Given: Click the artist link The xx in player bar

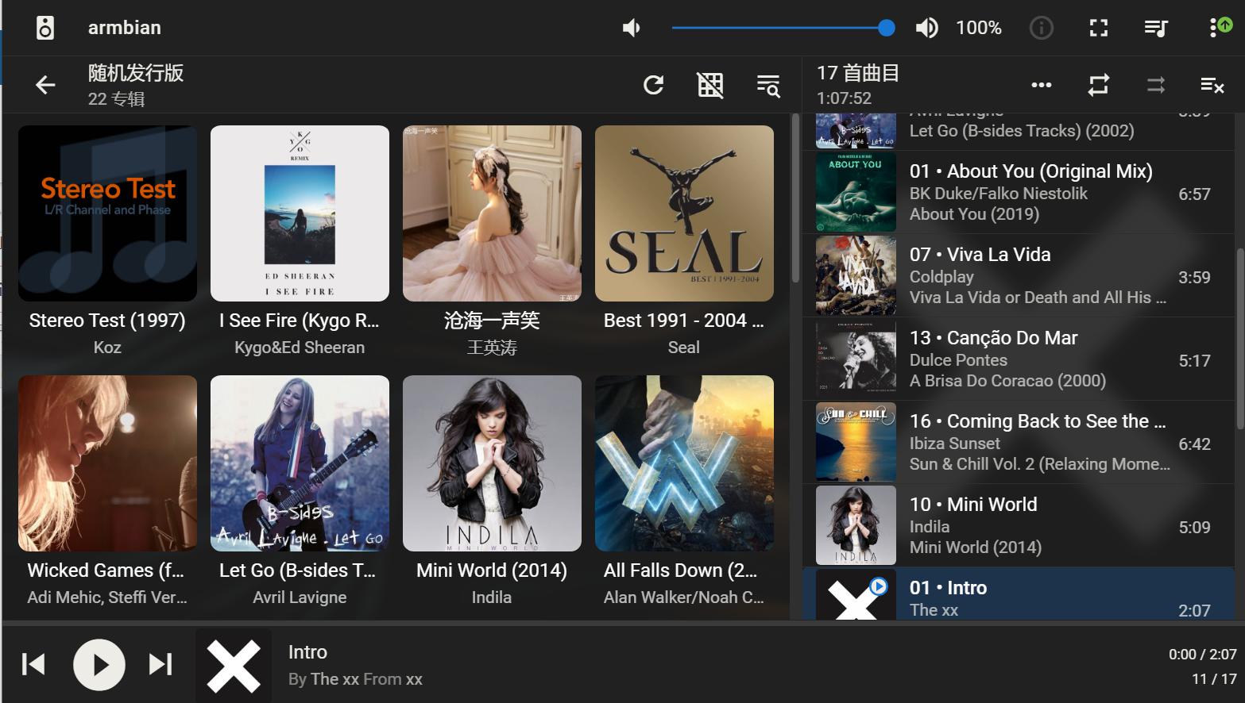Looking at the screenshot, I should [x=334, y=680].
